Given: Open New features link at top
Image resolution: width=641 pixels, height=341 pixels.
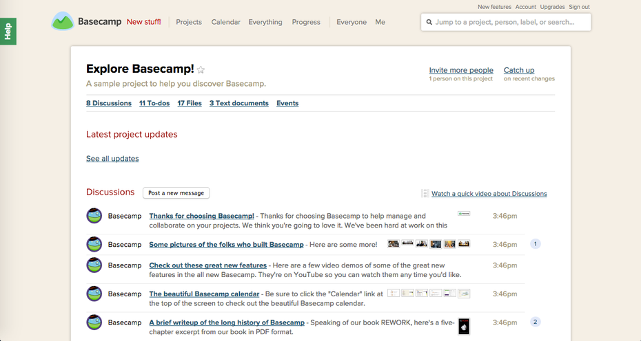Looking at the screenshot, I should tap(494, 7).
